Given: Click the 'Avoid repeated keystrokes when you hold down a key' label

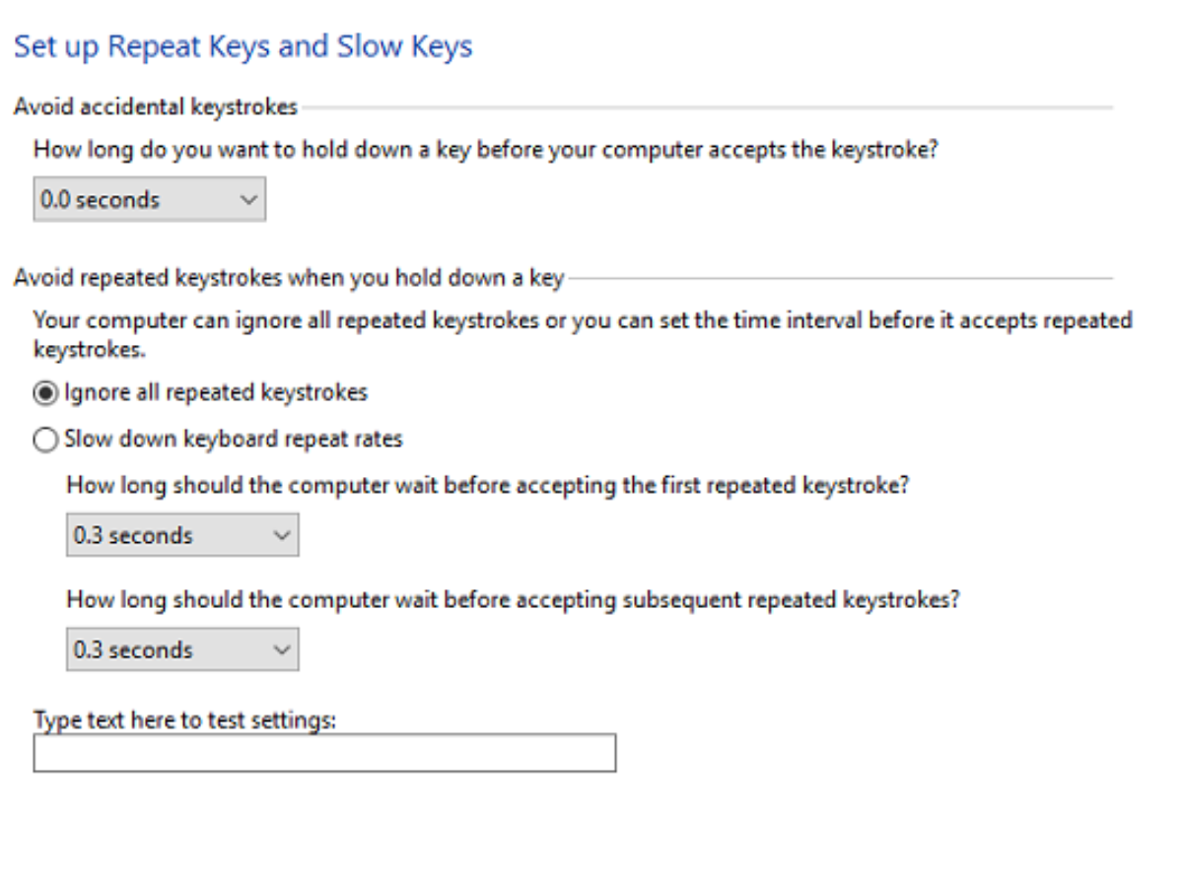Looking at the screenshot, I should [288, 278].
